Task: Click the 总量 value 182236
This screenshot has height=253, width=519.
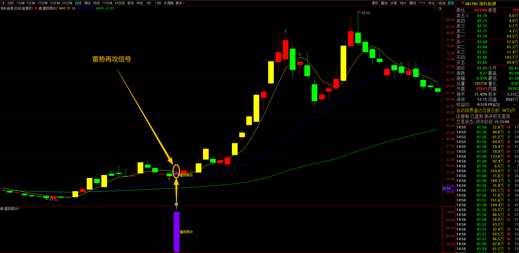Action: [x=481, y=84]
